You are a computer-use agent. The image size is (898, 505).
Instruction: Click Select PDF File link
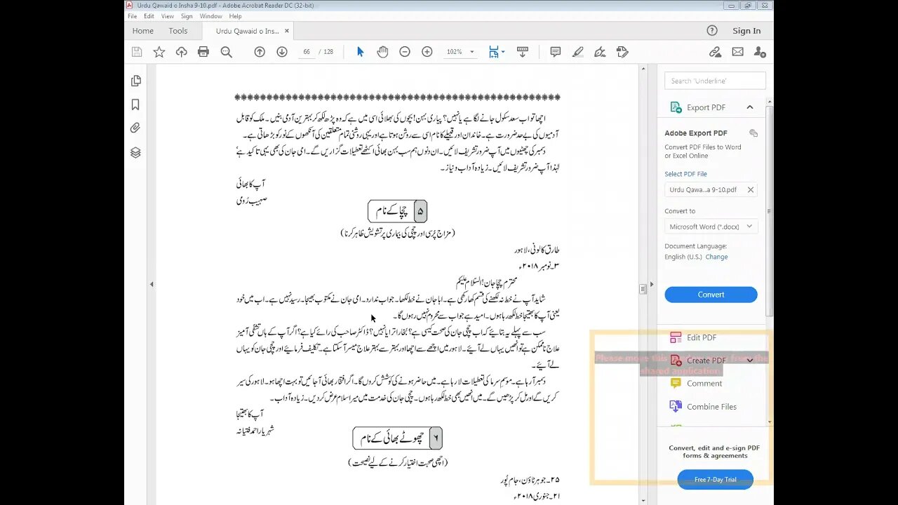(x=685, y=174)
